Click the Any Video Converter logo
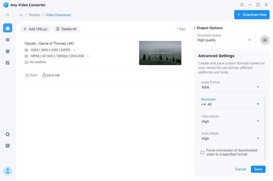This screenshot has height=181, width=273. coord(6,5)
